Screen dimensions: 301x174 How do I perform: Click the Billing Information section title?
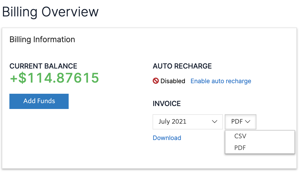[x=42, y=40]
